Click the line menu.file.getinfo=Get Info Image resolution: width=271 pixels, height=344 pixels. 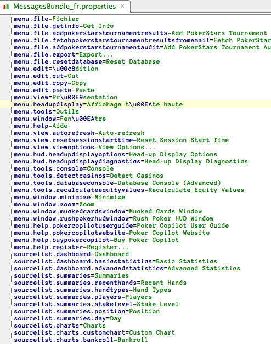pyautogui.click(x=64, y=26)
